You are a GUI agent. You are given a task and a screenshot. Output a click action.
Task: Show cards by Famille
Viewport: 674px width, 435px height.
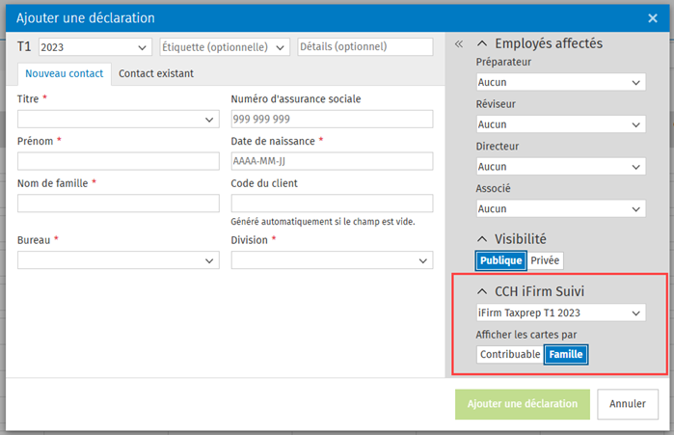[566, 354]
